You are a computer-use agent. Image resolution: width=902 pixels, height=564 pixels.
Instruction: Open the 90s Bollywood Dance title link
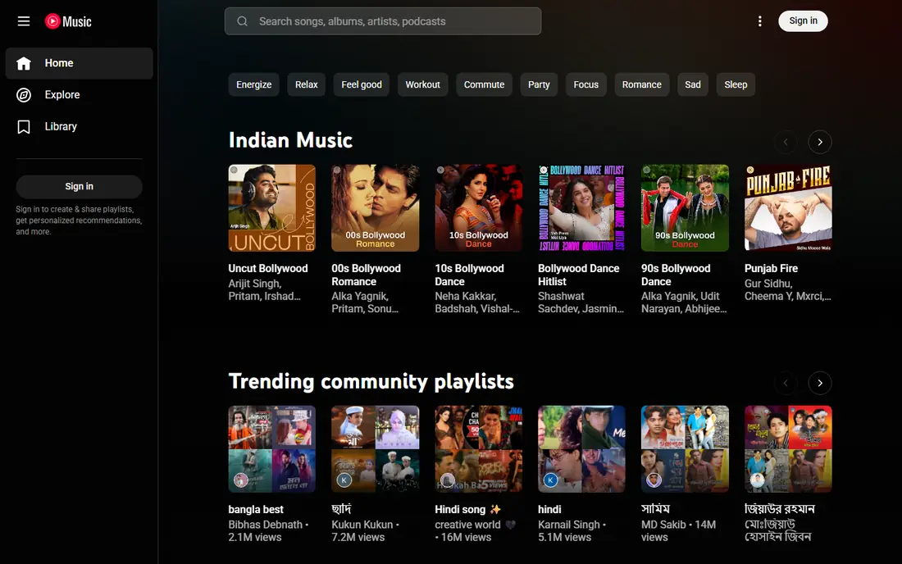[x=676, y=275]
